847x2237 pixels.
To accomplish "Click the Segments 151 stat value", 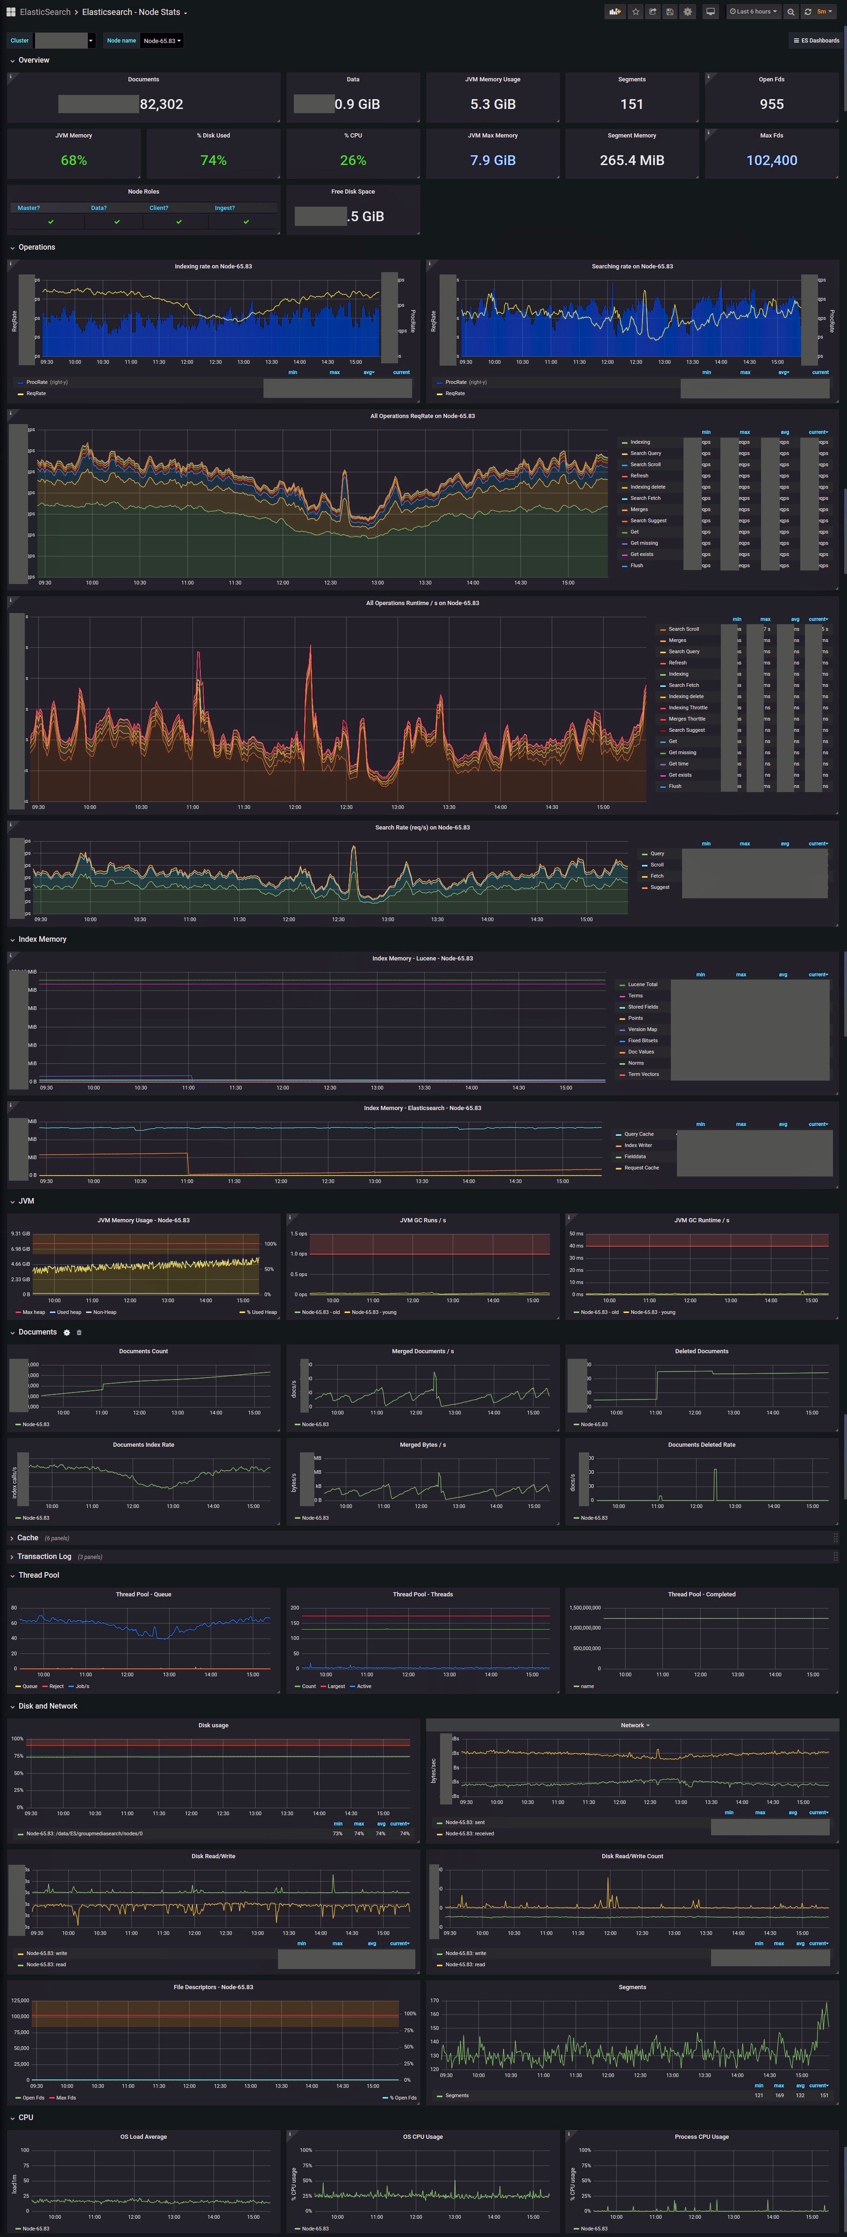I will [632, 104].
